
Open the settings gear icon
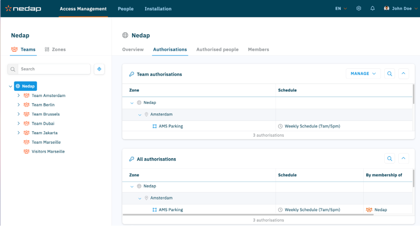point(359,9)
